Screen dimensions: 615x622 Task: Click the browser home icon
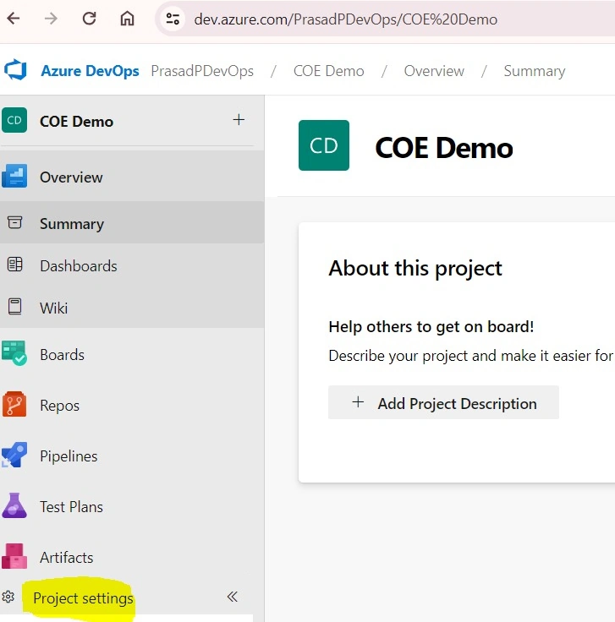pyautogui.click(x=127, y=19)
